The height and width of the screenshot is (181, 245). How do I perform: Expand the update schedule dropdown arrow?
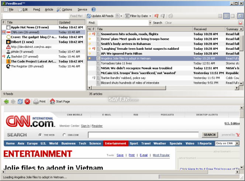click(x=121, y=16)
